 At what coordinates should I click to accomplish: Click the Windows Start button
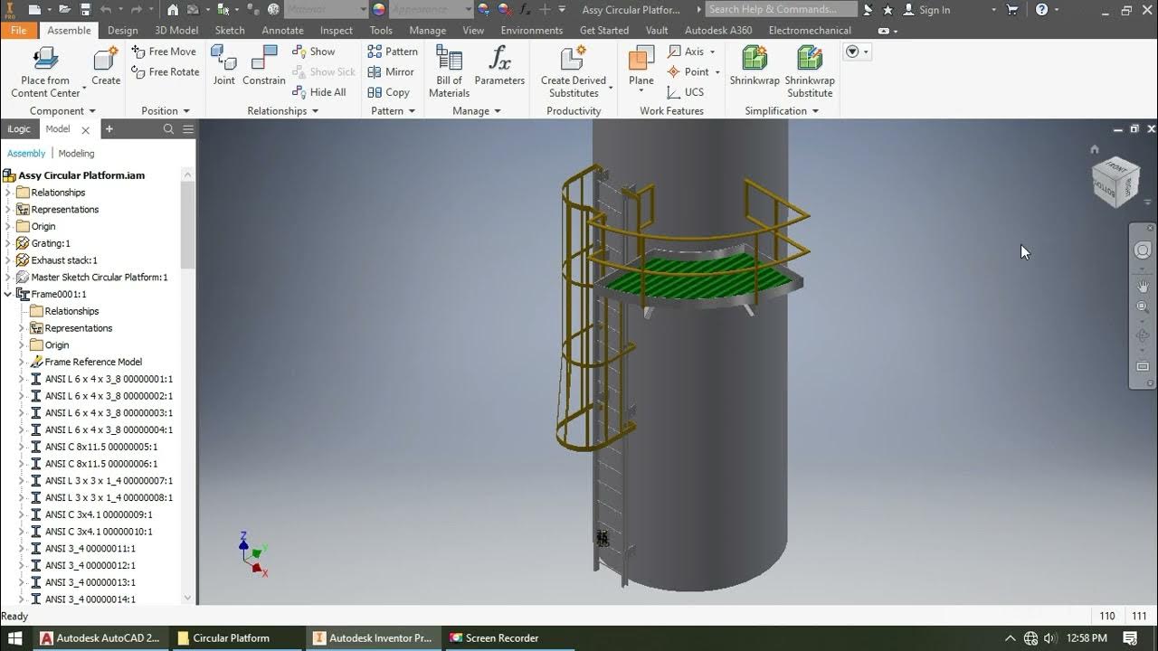[x=15, y=637]
